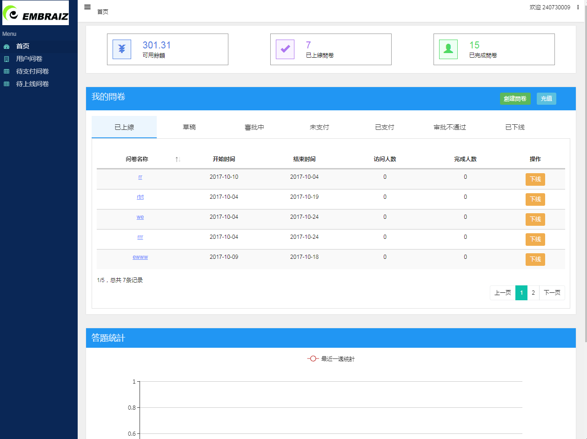Screen dimensions: 587x439
Task: Open 待上线问卷 in sidebar menu
Action: [x=33, y=84]
